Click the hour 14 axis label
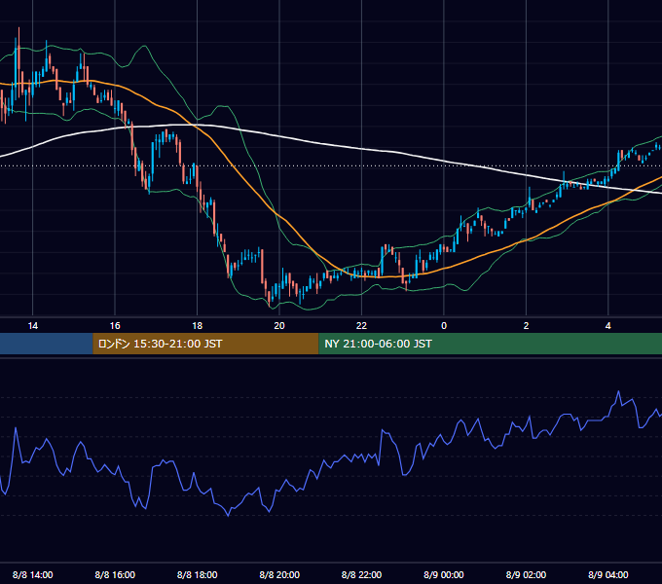Viewport: 662px width, 584px height. click(32, 326)
